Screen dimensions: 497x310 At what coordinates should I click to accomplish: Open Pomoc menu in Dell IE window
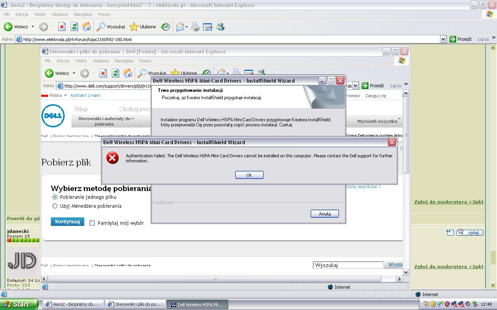click(x=146, y=61)
